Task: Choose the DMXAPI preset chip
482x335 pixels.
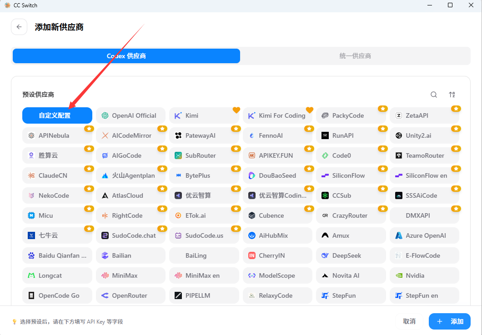Action: [425, 215]
